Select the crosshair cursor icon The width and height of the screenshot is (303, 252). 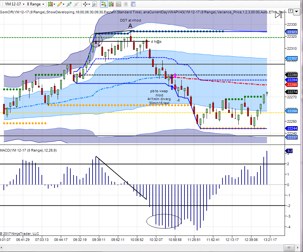point(85,4)
